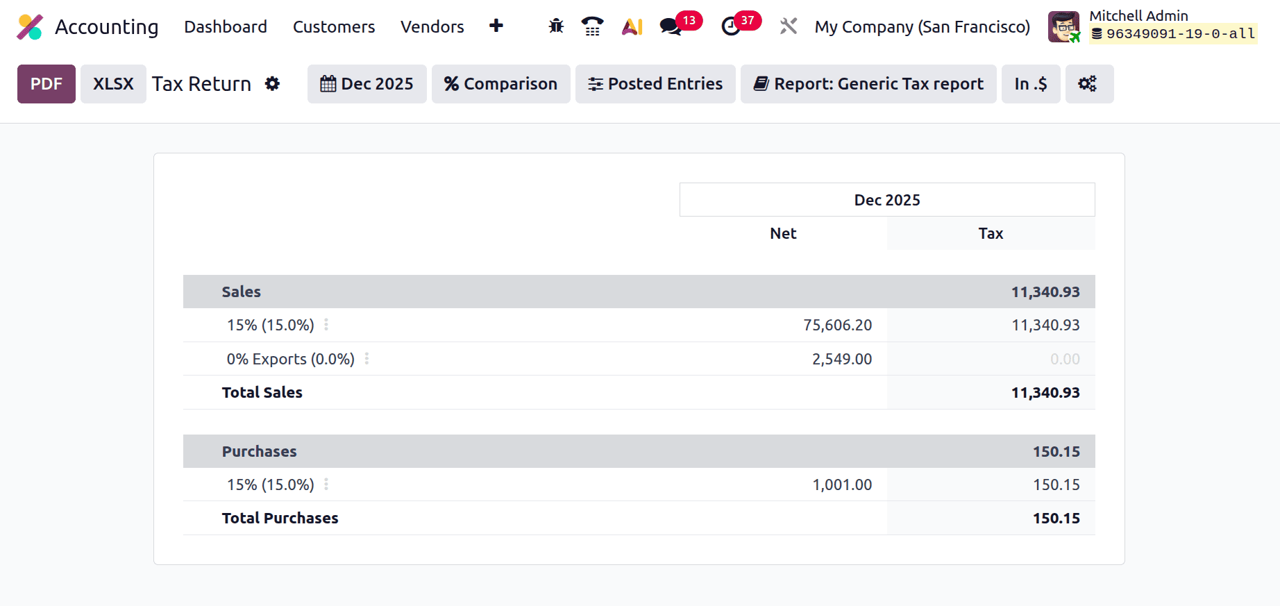This screenshot has height=606, width=1280.
Task: Open the Comparison filter dropdown
Action: [500, 84]
